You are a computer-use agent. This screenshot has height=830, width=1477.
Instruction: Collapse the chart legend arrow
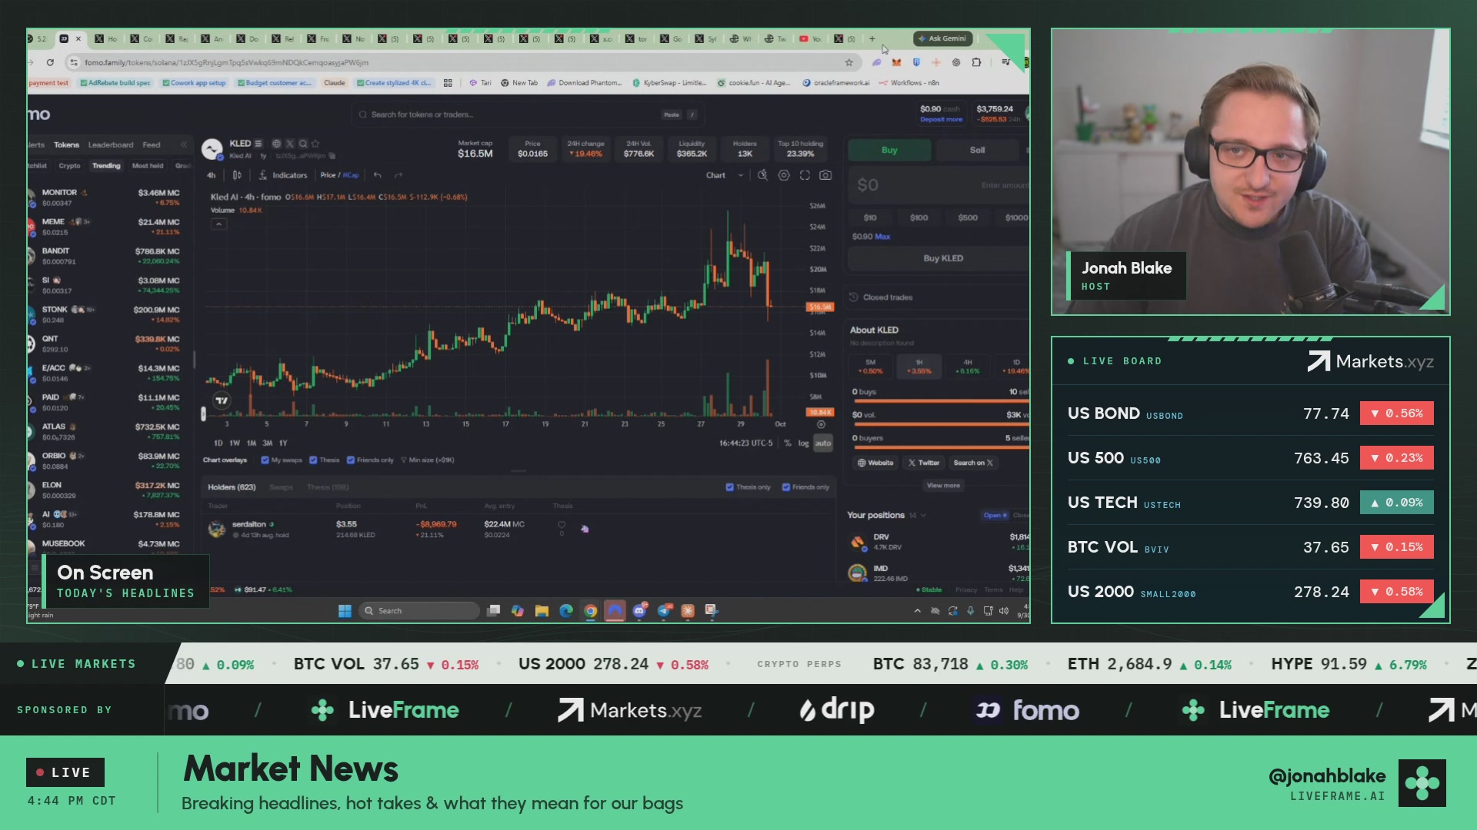pyautogui.click(x=218, y=224)
